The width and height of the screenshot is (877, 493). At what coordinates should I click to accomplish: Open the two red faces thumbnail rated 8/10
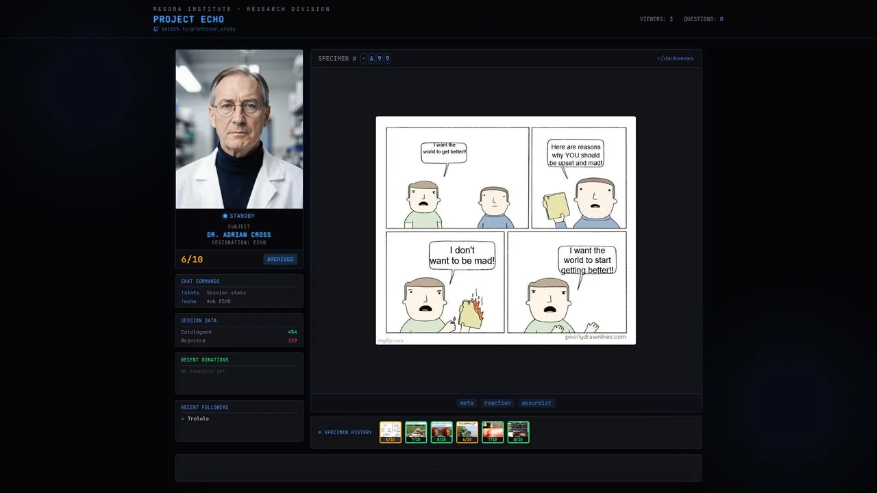click(x=441, y=432)
